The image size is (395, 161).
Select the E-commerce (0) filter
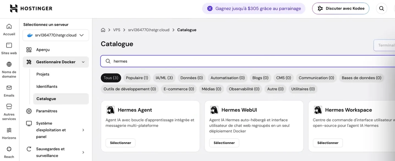[179, 89]
